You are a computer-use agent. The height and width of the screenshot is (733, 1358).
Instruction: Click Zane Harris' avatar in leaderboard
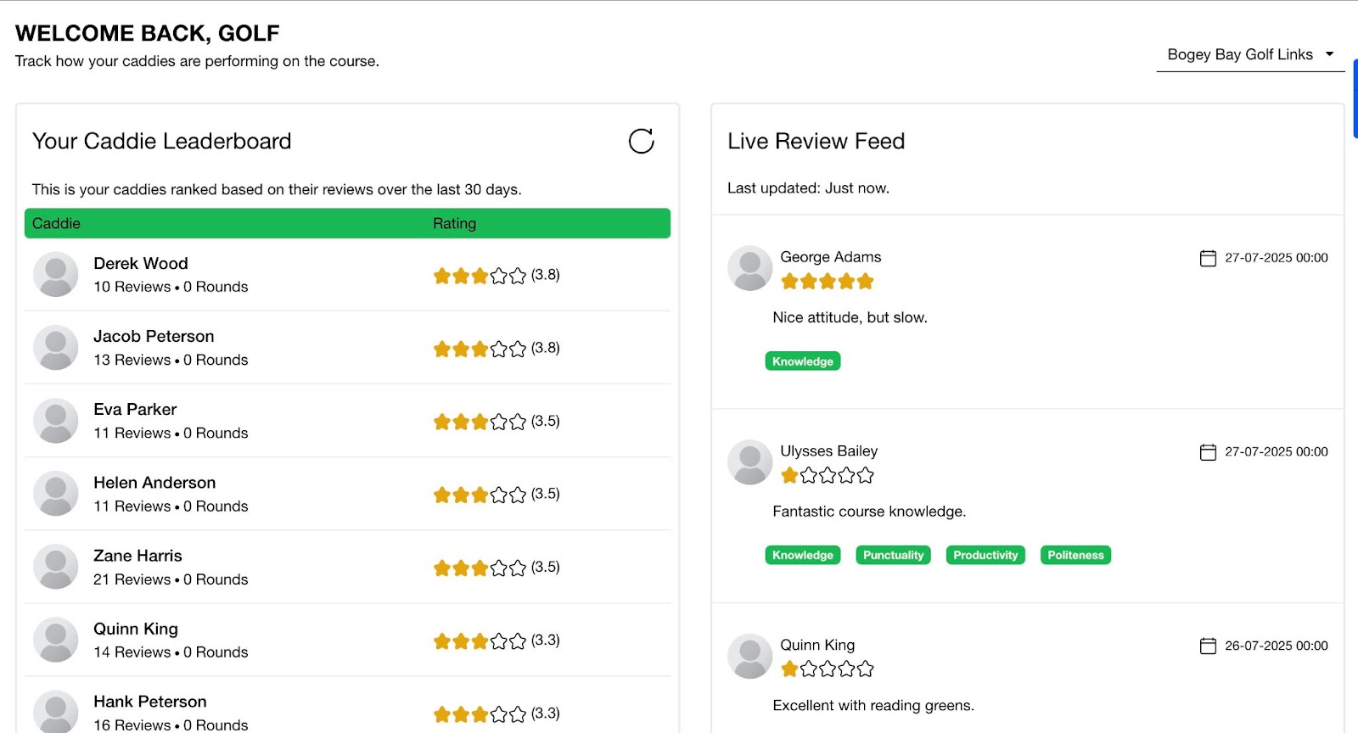[x=55, y=567]
